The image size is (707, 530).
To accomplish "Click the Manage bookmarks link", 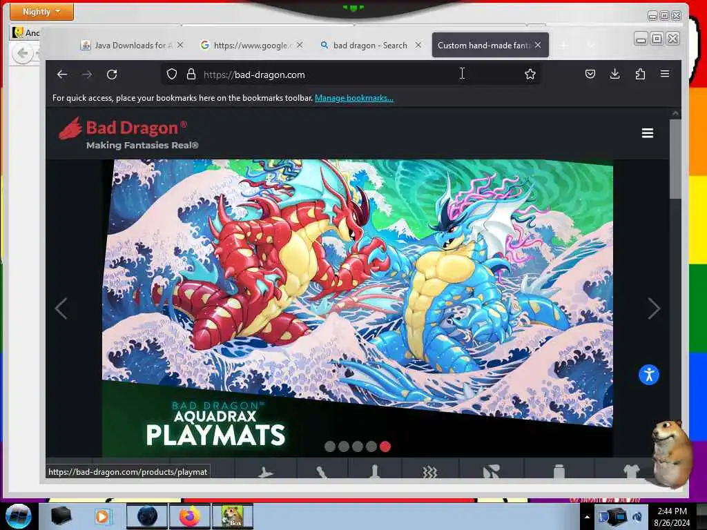I will point(354,98).
